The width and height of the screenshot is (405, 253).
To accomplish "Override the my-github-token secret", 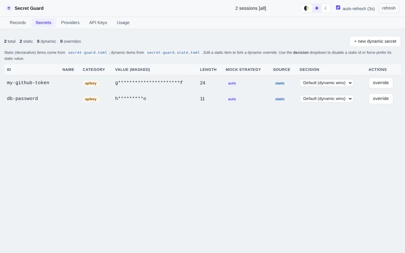I will point(381,83).
